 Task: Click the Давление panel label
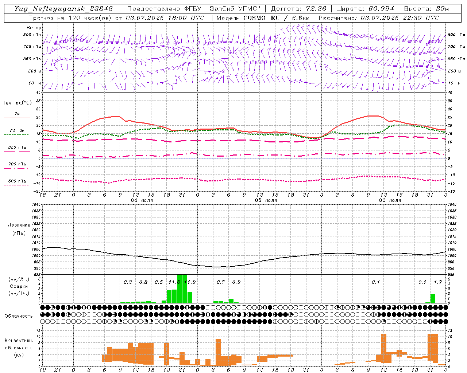click(x=19, y=225)
